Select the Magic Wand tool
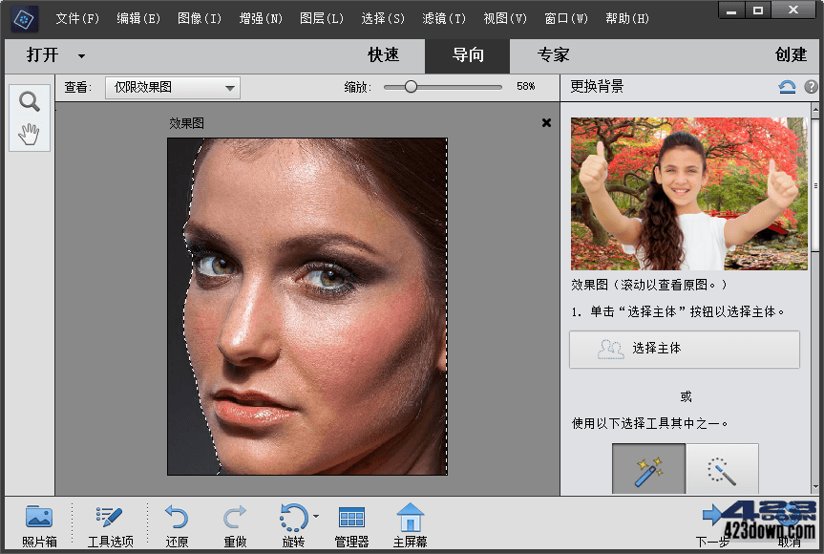The height and width of the screenshot is (554, 824). [648, 469]
